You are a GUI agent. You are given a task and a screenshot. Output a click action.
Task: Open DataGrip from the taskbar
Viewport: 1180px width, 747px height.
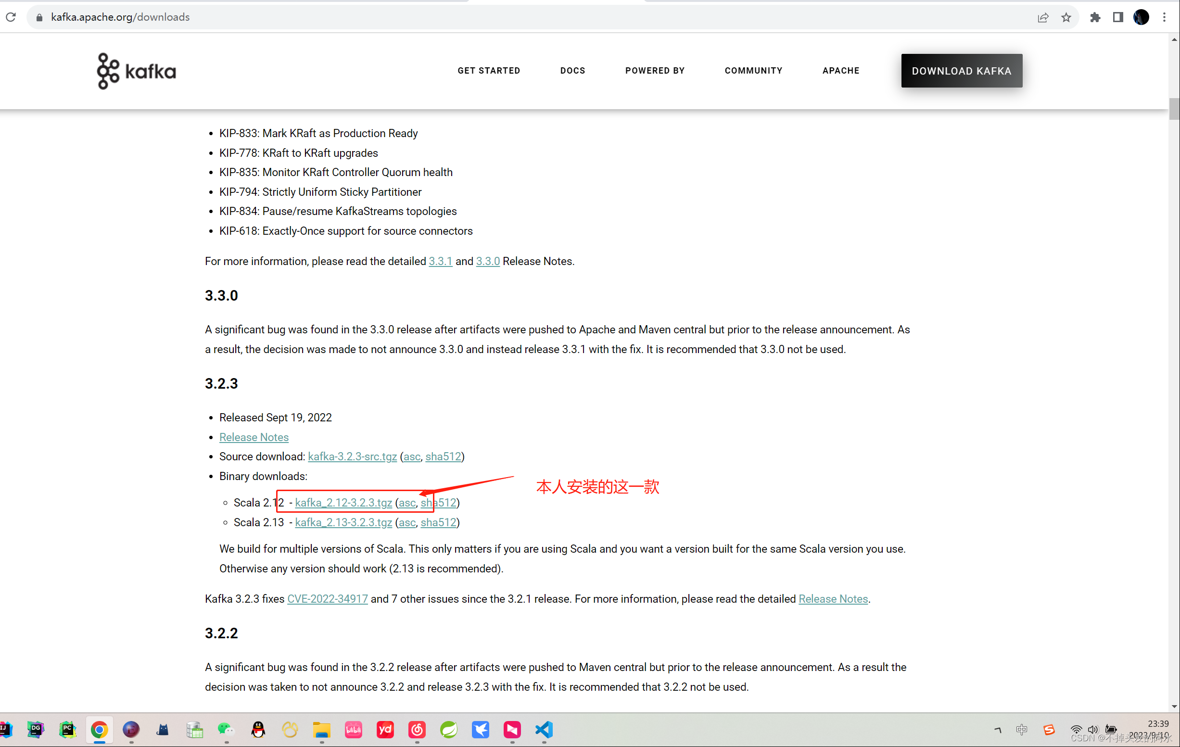click(36, 729)
